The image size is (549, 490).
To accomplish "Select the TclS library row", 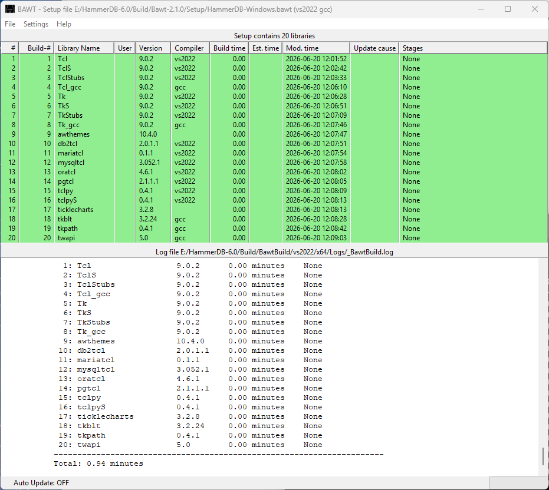I will pyautogui.click(x=274, y=68).
